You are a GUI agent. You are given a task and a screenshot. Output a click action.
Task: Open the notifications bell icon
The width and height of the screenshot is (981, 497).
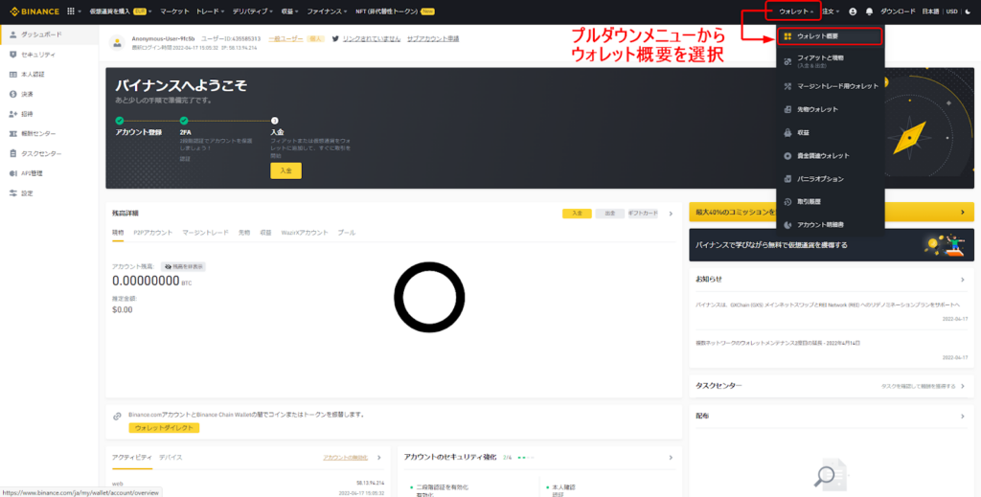(x=869, y=11)
